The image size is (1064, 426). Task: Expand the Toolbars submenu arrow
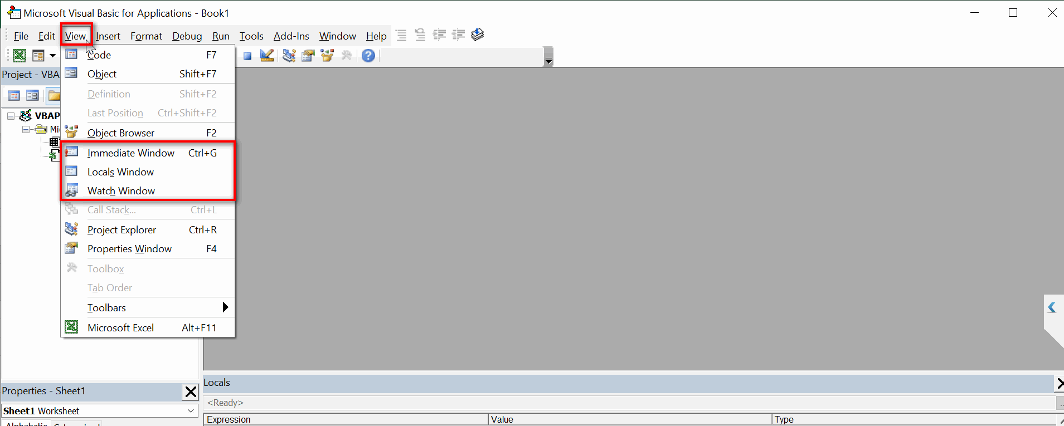pyautogui.click(x=225, y=307)
